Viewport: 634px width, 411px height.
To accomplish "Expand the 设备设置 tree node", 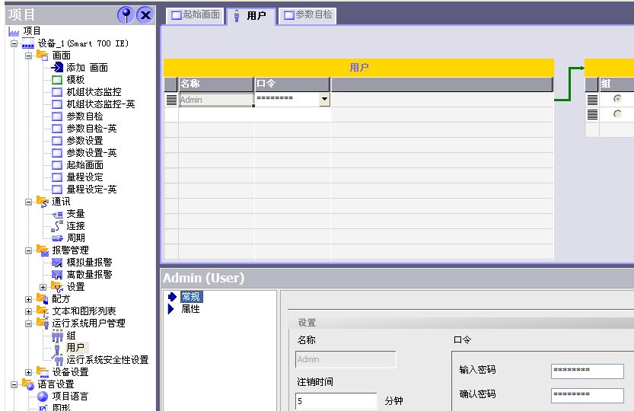I will click(29, 372).
